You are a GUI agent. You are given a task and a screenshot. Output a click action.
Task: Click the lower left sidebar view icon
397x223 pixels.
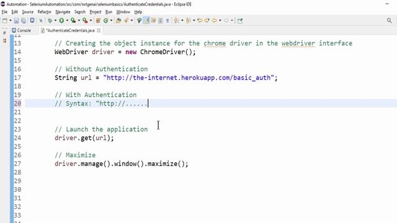[x=4, y=40]
